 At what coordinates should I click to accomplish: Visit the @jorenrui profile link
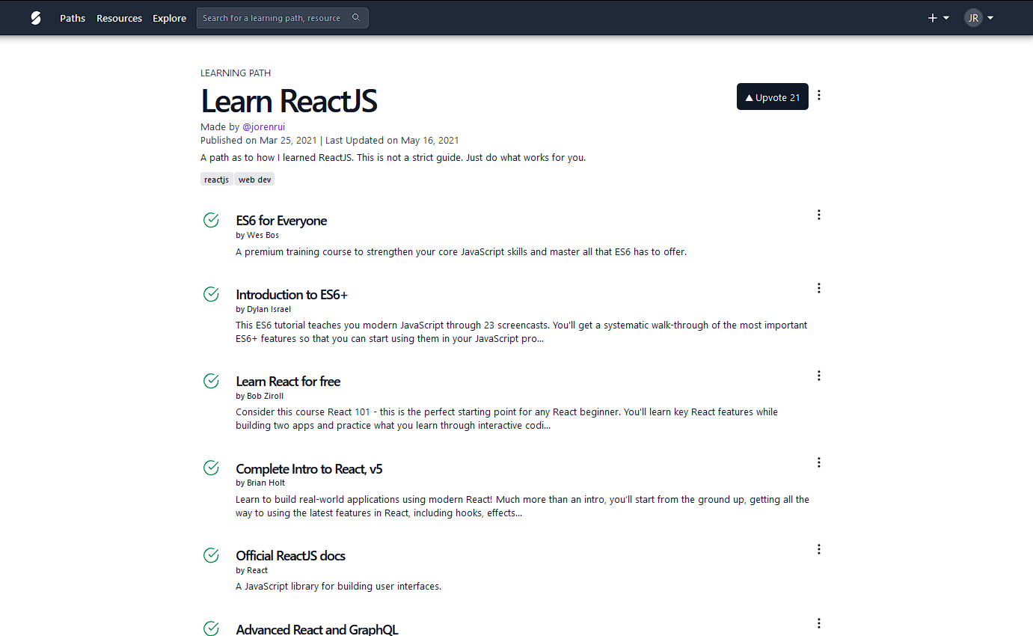point(264,126)
